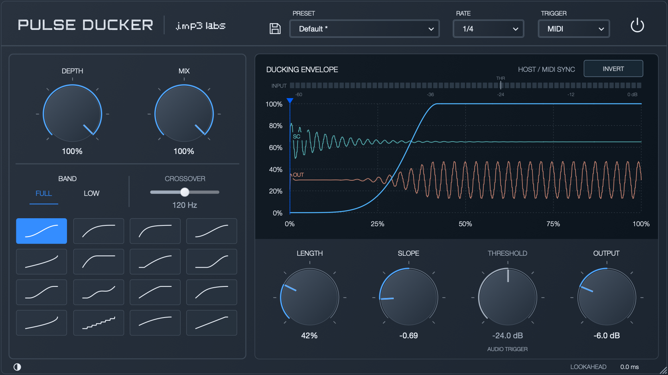Switch band mode to LOW
This screenshot has width=668, height=375.
click(91, 193)
